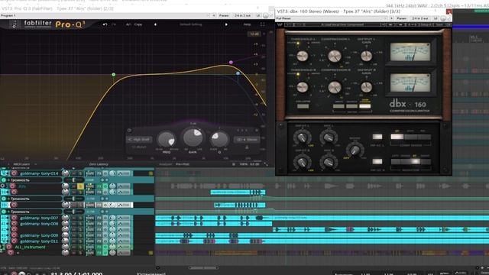Select goldmany-tony-011 track name

point(39,241)
